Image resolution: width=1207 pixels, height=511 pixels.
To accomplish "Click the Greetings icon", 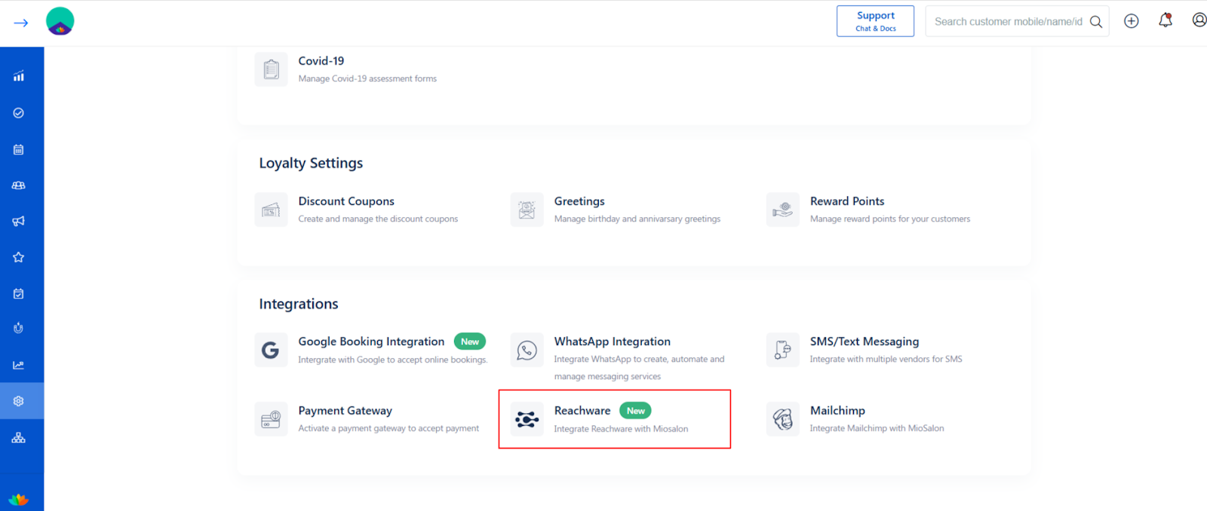I will click(x=527, y=210).
